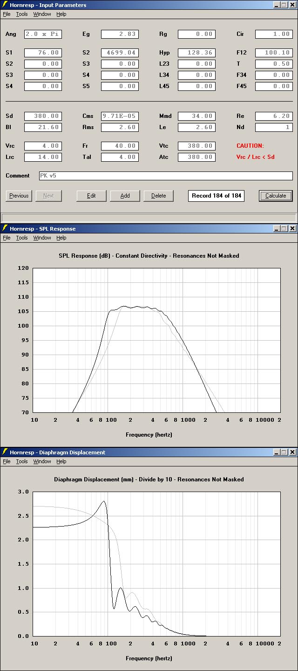Open Help menu in SPL Response window

pos(61,238)
